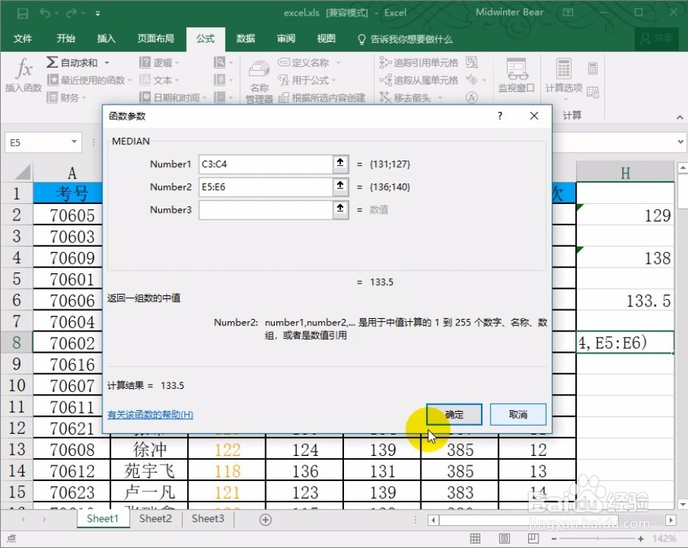
Task: Add a new sheet with plus button
Action: point(265,519)
